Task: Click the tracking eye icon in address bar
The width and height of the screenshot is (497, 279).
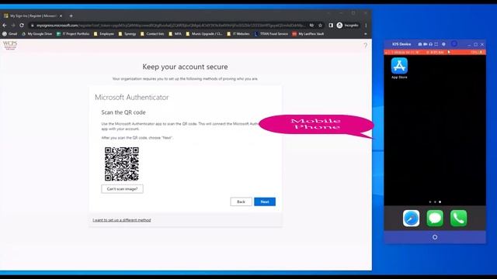Action: pos(311,26)
